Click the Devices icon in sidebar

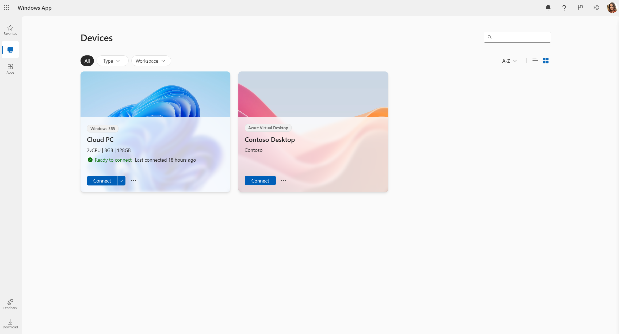tap(10, 49)
